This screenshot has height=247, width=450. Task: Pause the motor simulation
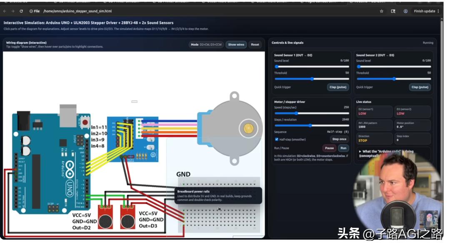click(329, 148)
